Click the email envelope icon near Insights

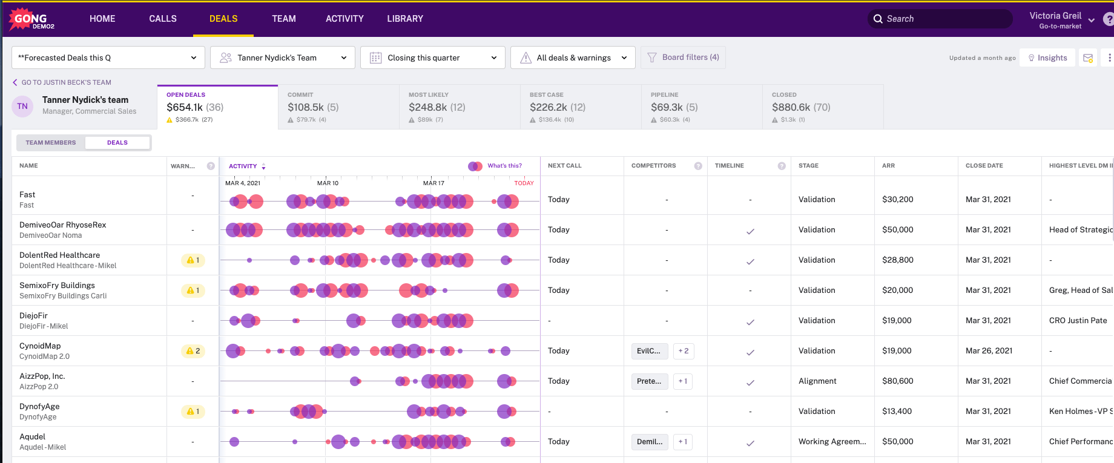coord(1088,58)
